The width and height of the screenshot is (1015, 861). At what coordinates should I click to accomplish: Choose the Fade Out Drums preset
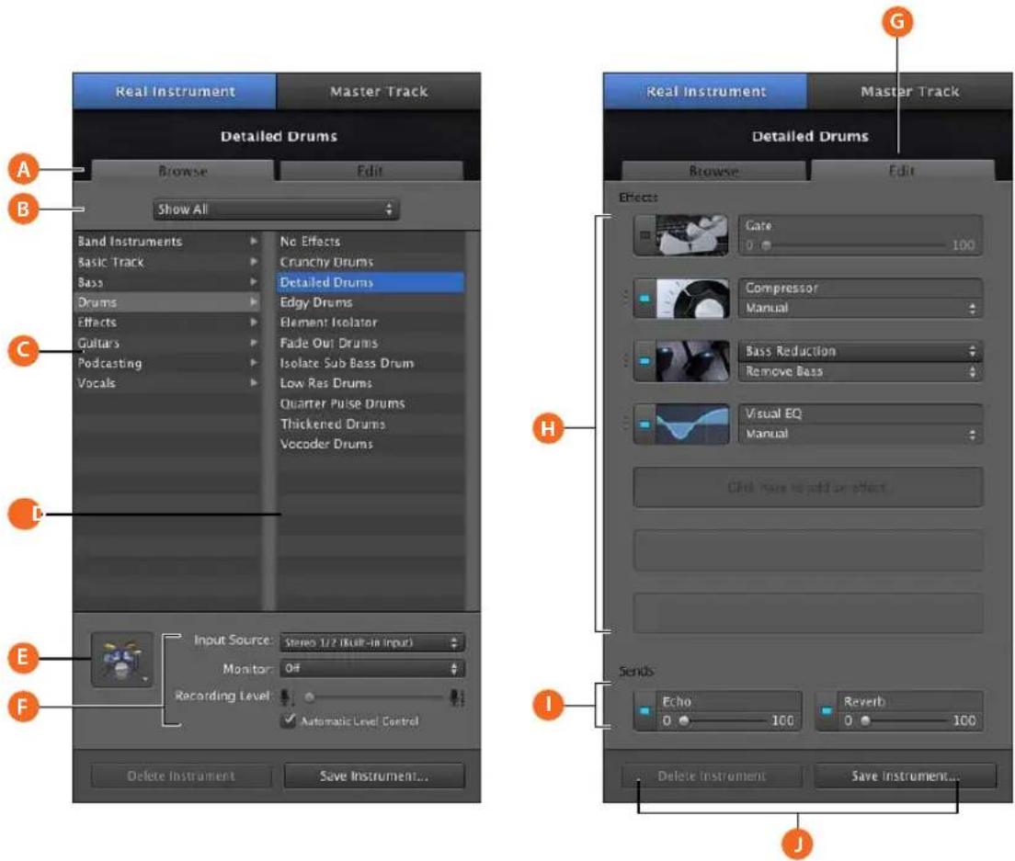pos(371,342)
